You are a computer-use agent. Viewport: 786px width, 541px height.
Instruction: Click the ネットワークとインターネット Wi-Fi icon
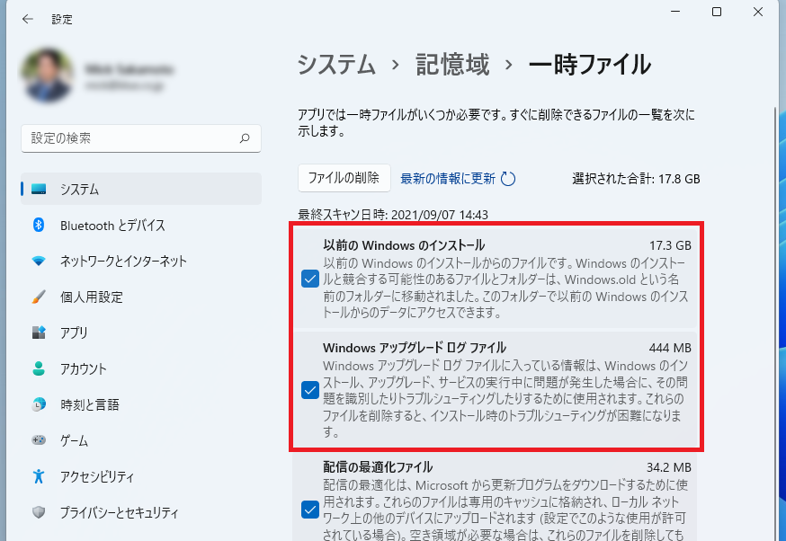pos(39,262)
